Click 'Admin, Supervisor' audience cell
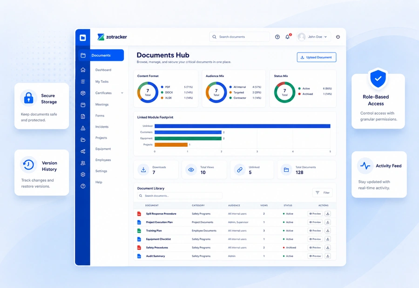 point(238,222)
